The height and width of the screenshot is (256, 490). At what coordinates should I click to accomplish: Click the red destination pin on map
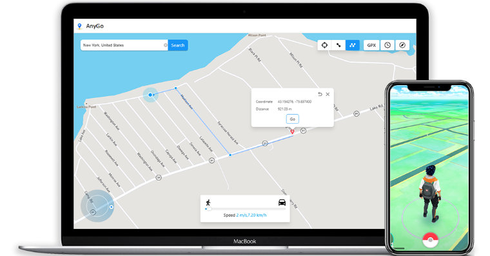coord(292,132)
